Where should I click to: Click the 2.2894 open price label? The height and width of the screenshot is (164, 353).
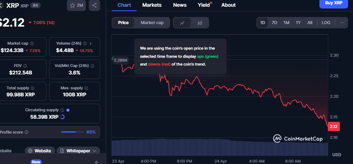121,60
